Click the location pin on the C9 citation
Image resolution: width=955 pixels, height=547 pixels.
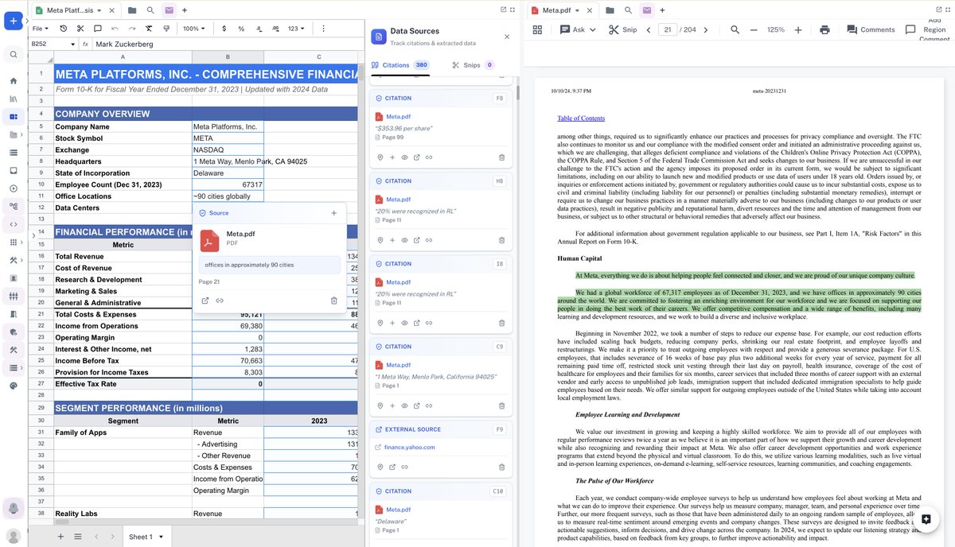coord(380,405)
